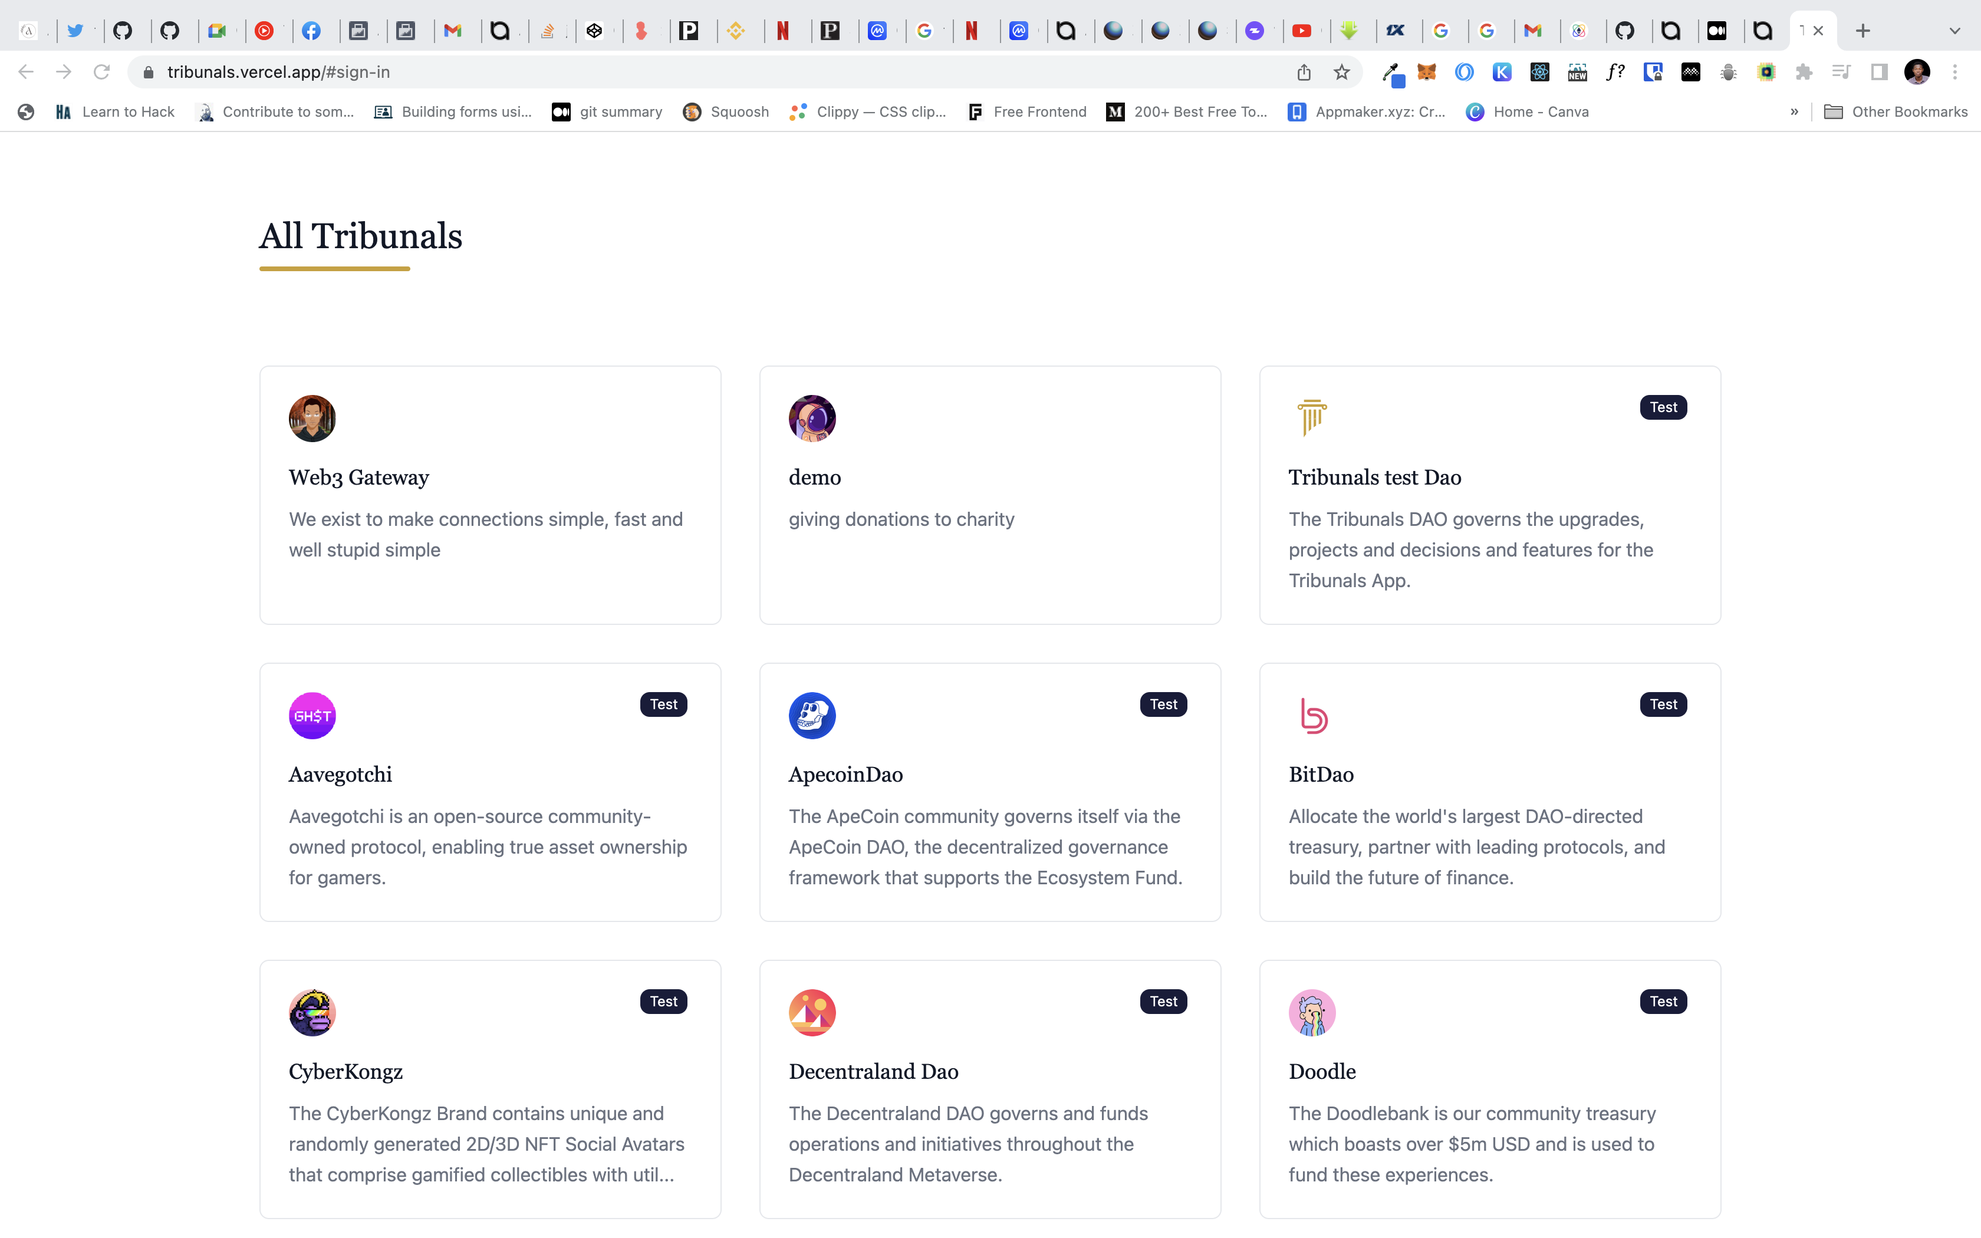Toggle the browser side panel icon
1981x1238 pixels.
(x=1880, y=72)
